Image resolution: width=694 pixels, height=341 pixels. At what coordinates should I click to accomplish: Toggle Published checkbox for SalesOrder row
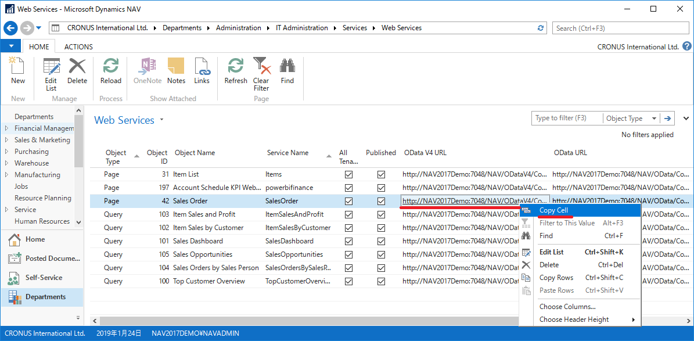(381, 201)
